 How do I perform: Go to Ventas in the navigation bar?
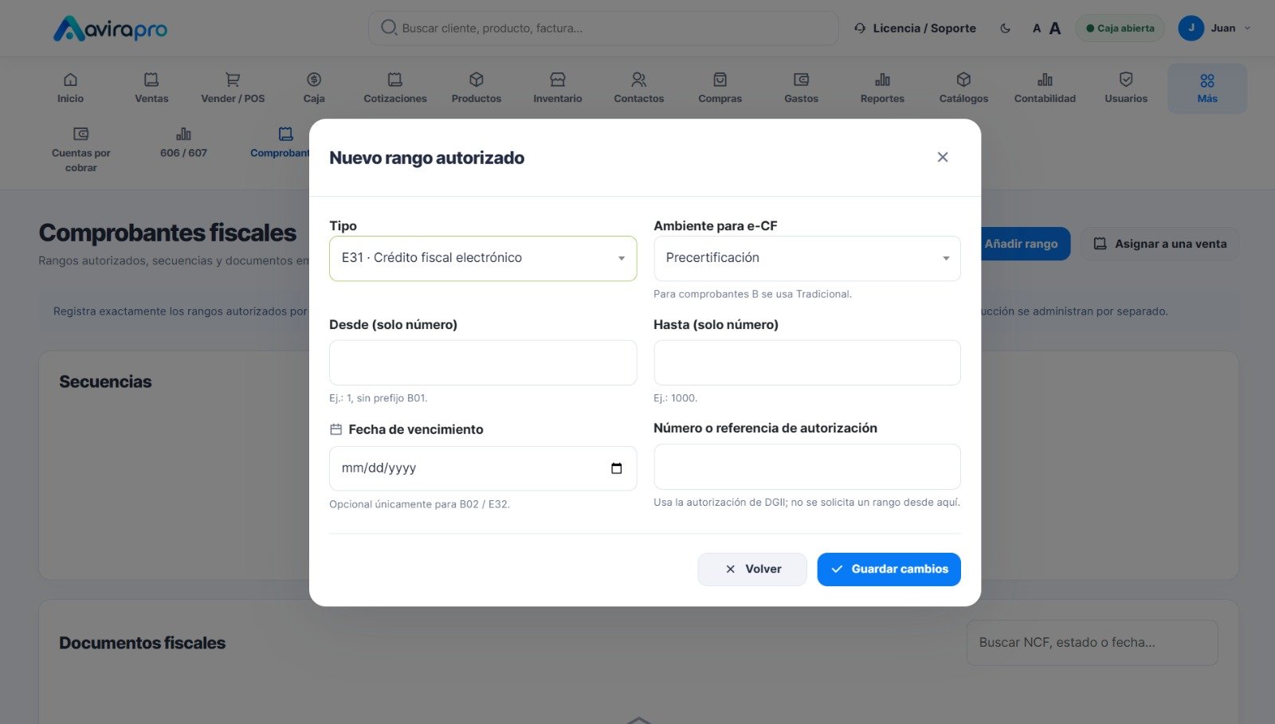pyautogui.click(x=151, y=88)
